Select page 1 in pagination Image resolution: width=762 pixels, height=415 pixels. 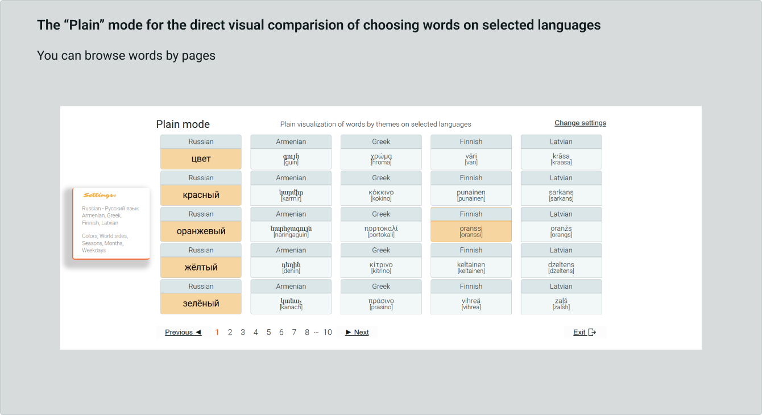[217, 333]
